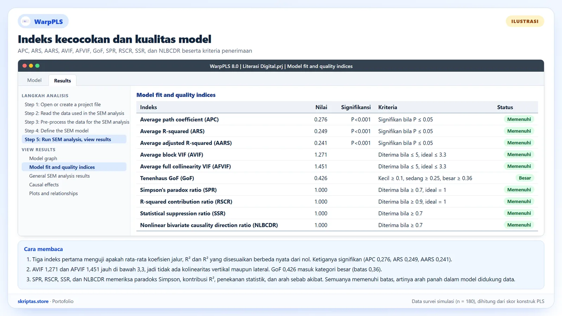This screenshot has width=562, height=316.
Task: Select Average full collinearity VIF (AFVIF) label
Action: point(185,166)
